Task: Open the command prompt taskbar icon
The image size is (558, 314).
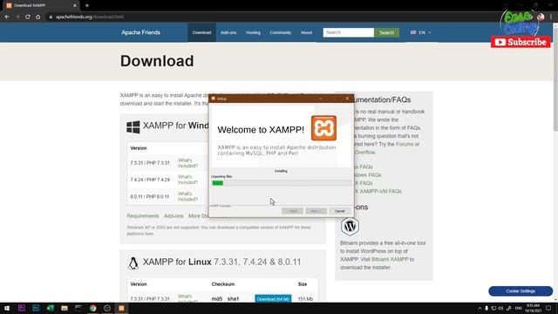Action: 78,308
